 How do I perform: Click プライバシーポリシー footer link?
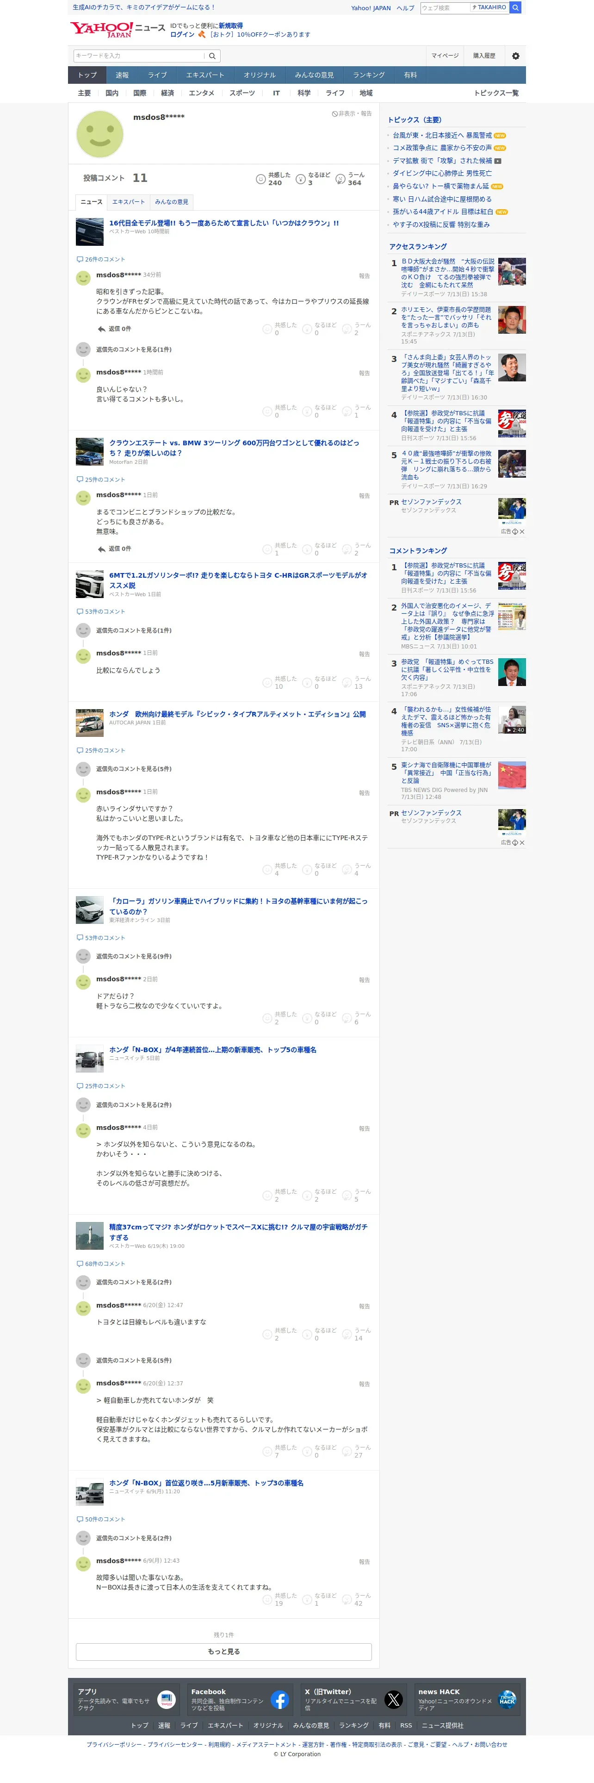[x=114, y=1745]
